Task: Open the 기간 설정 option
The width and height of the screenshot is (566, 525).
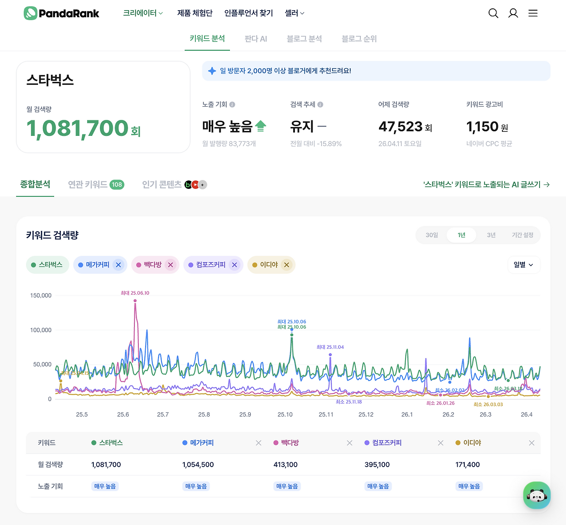Action: [523, 235]
